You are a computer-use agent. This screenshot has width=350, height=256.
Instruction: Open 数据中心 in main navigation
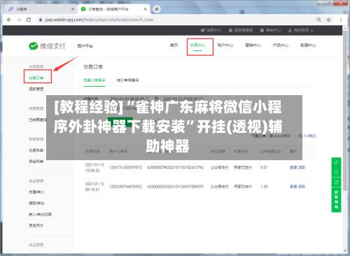click(308, 45)
